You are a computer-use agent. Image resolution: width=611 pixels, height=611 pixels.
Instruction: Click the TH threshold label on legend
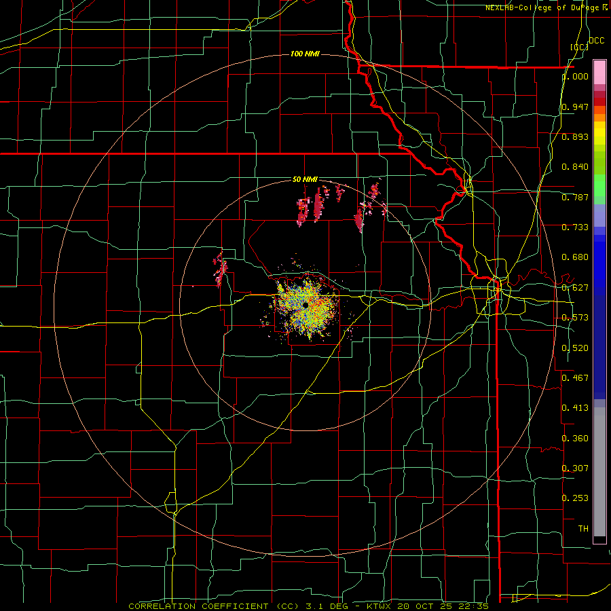(583, 528)
